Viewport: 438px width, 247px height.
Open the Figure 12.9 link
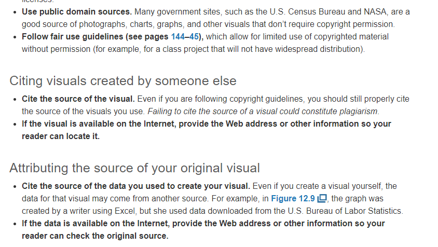pos(293,198)
